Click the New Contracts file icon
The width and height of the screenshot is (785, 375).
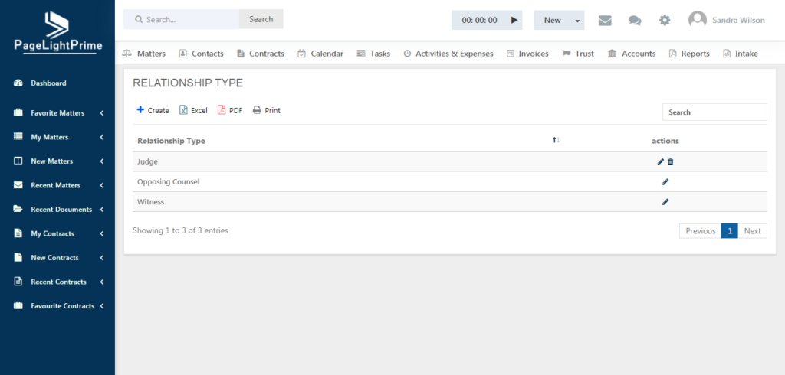click(18, 257)
